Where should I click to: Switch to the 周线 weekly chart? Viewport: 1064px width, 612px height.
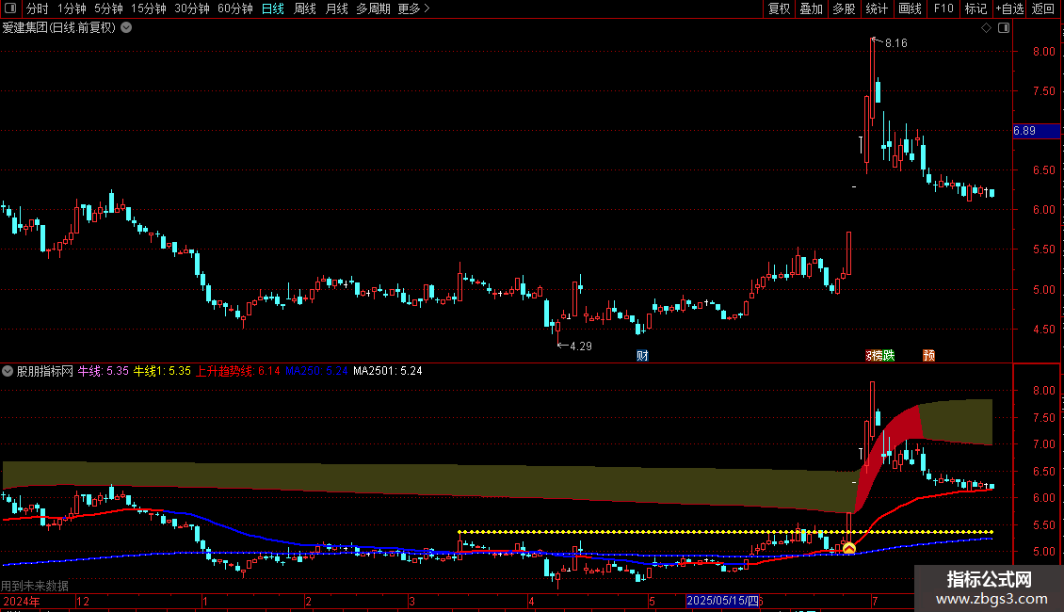305,8
